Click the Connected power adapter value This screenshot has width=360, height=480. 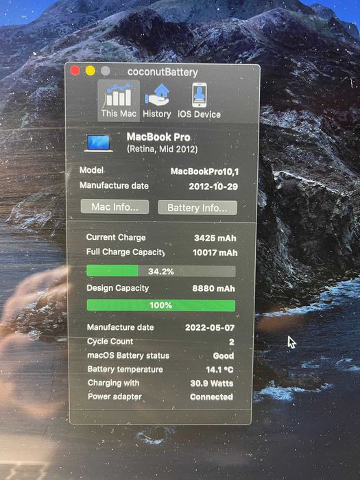(211, 397)
